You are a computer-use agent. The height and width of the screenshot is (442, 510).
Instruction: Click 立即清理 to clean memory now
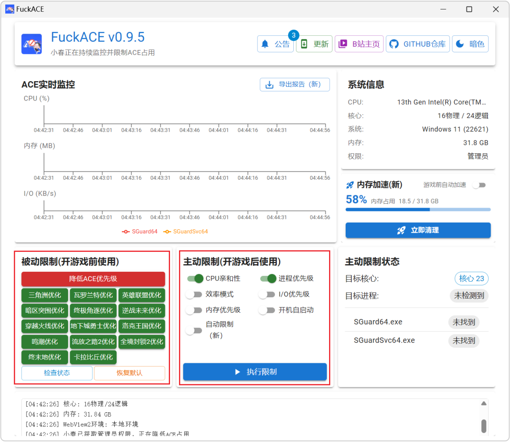(418, 230)
